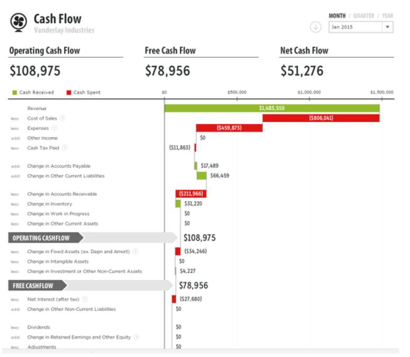Click the help icon next to Expenses
410x357 pixels.
pyautogui.click(x=54, y=128)
